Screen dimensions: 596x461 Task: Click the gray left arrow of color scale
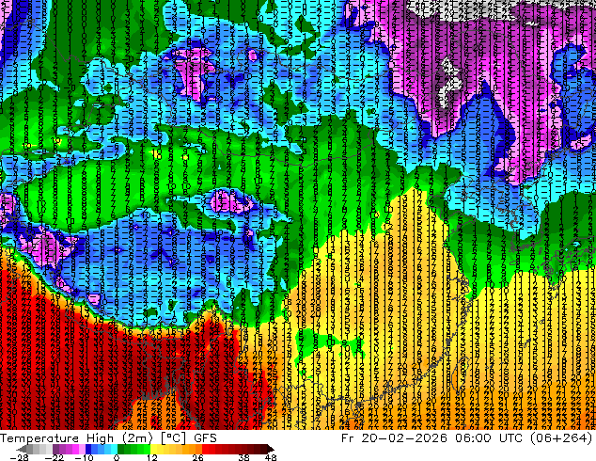[22, 449]
